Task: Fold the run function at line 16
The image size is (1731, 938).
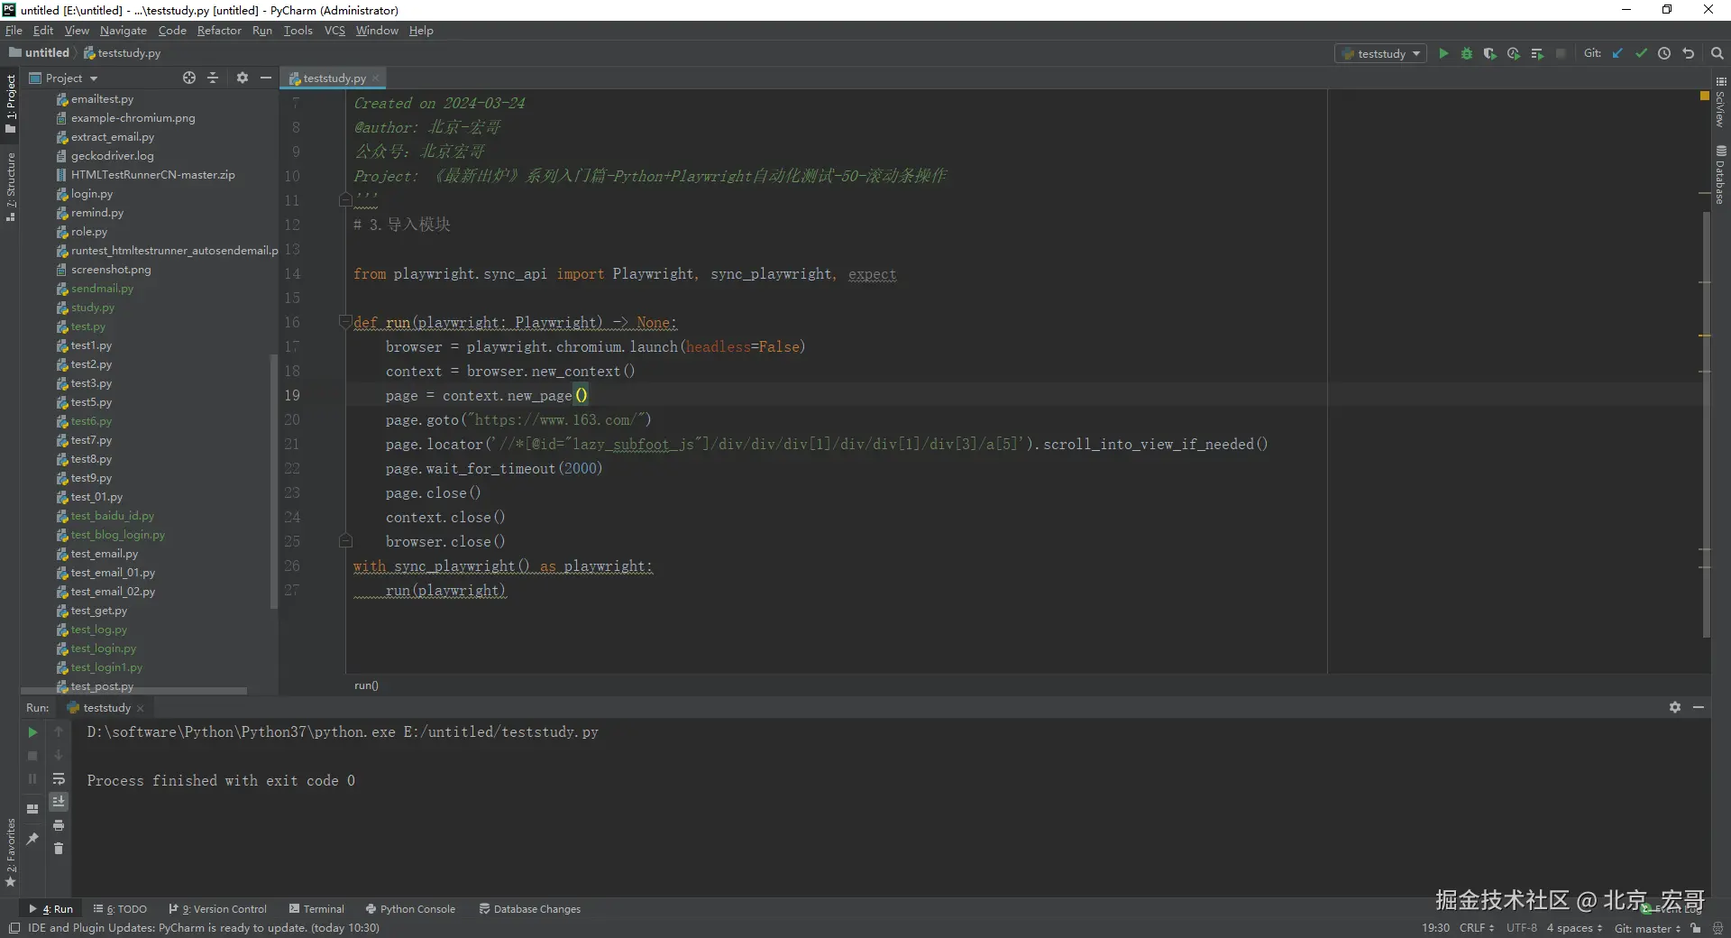Action: pos(344,321)
